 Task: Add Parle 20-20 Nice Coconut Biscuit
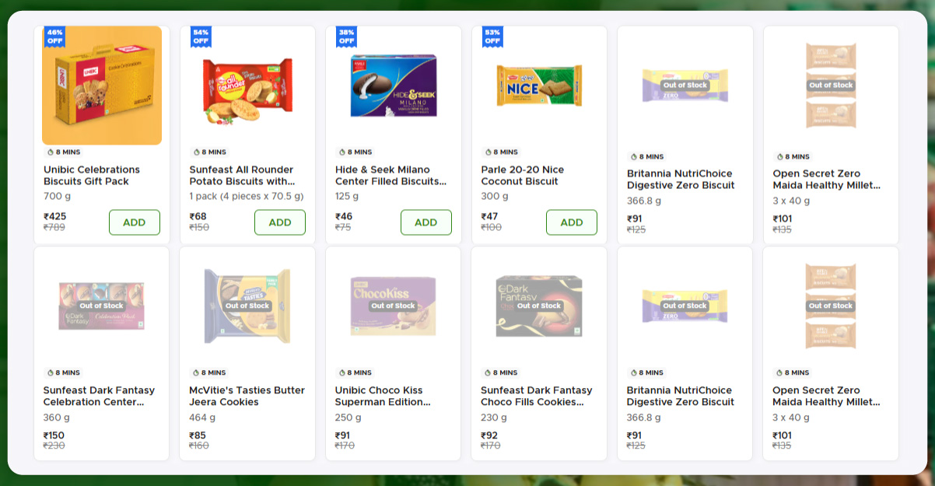[571, 222]
